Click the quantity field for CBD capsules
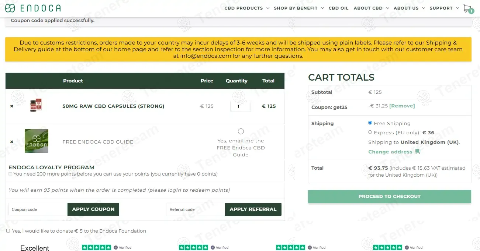Image resolution: width=480 pixels, height=251 pixels. click(x=240, y=106)
